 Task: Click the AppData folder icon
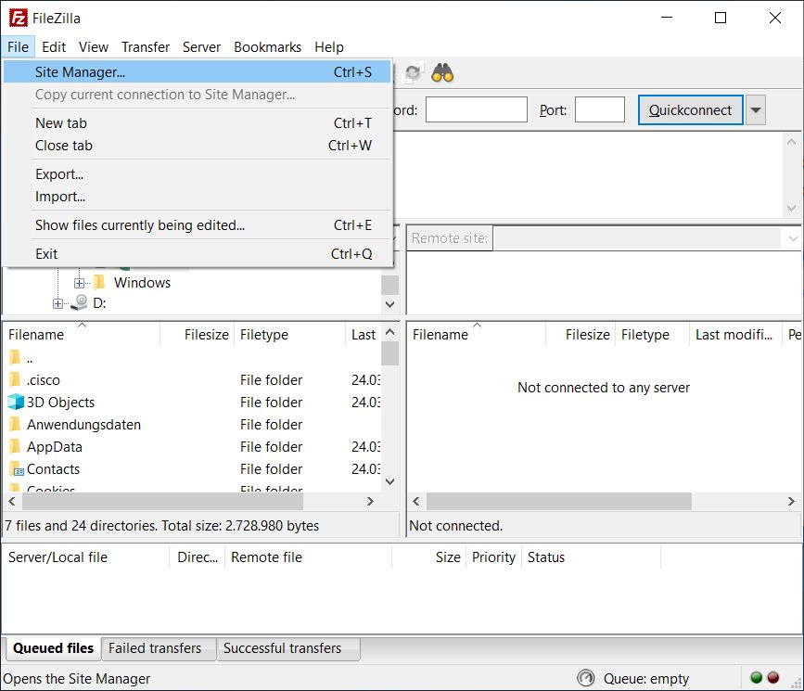16,446
